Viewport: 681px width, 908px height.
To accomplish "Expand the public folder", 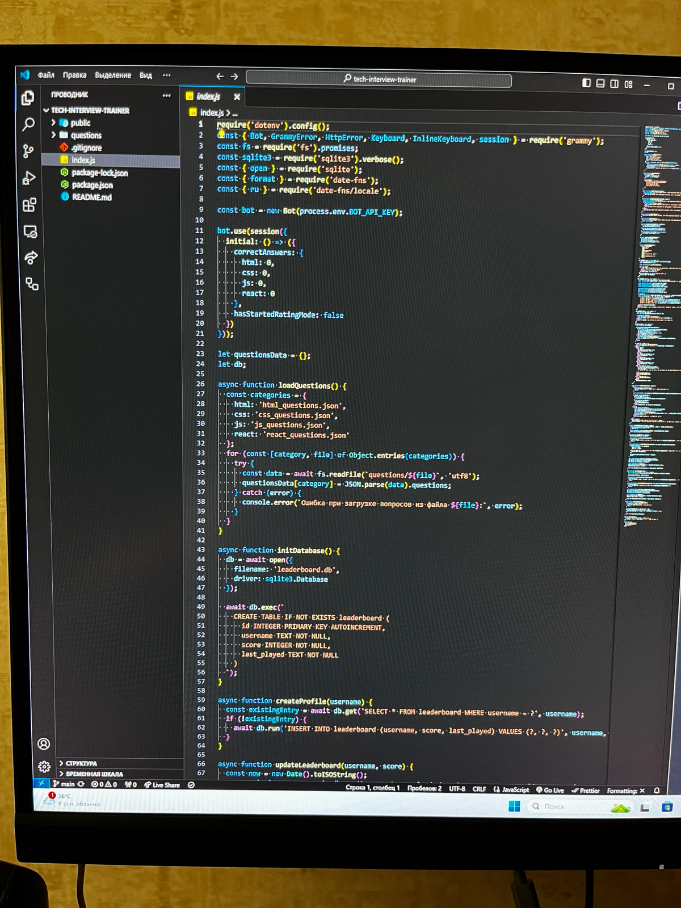I will point(80,123).
